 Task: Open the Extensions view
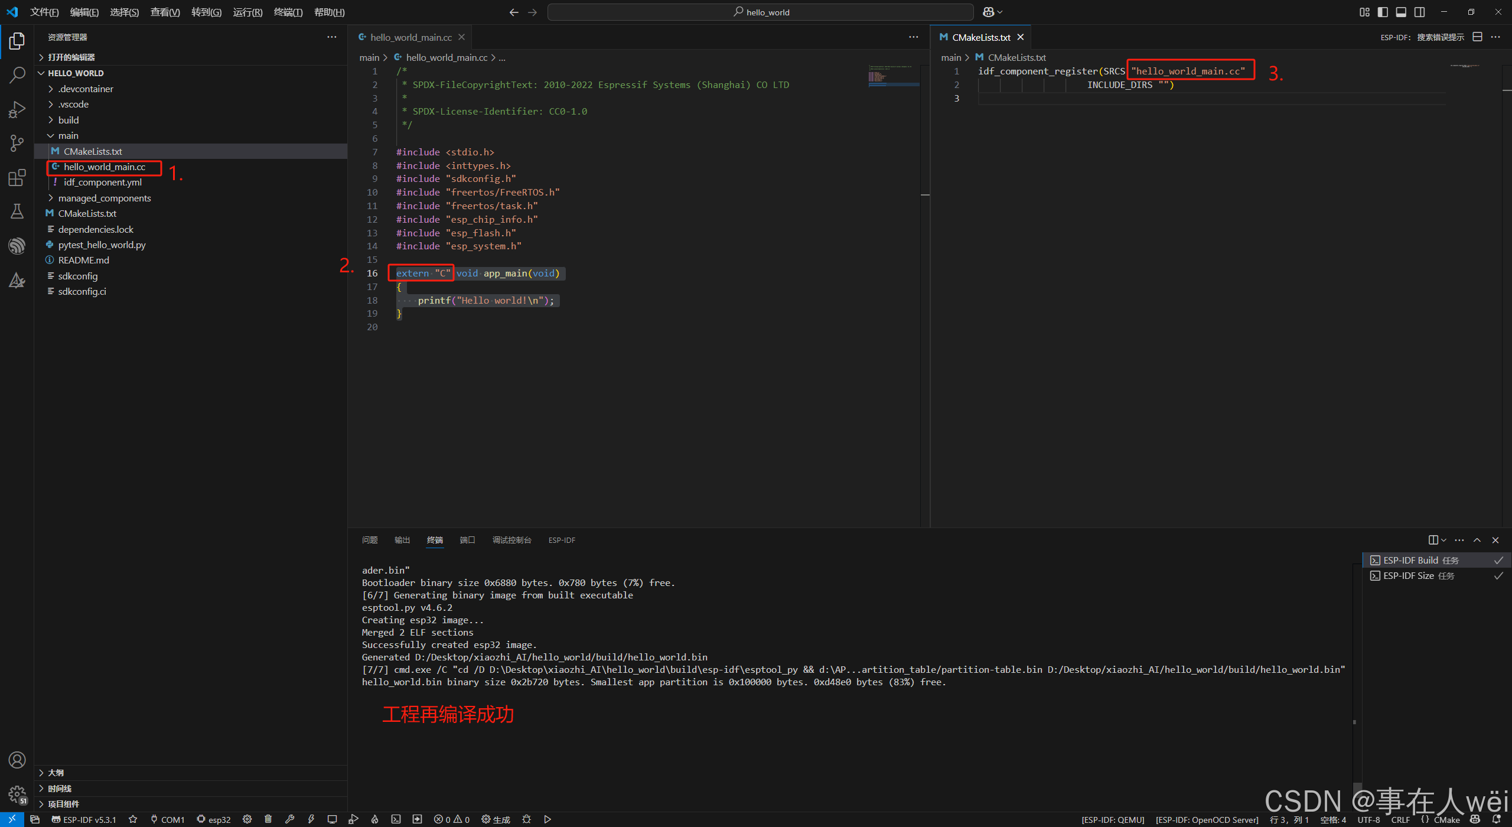[17, 177]
